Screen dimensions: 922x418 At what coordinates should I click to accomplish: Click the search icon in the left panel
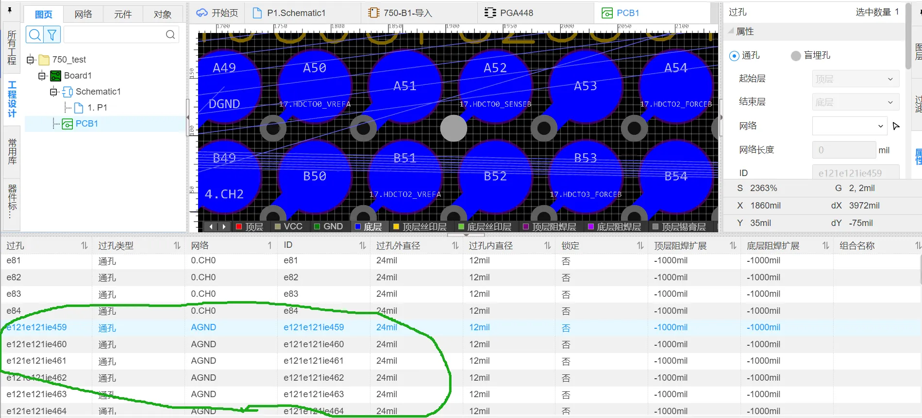(34, 34)
